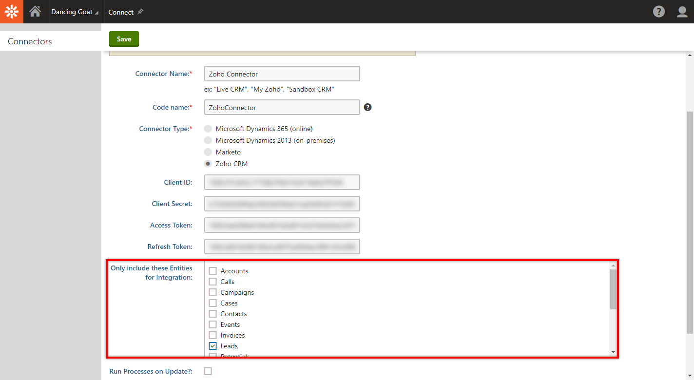The width and height of the screenshot is (694, 380).
Task: Select Marketo connector type
Action: point(208,152)
